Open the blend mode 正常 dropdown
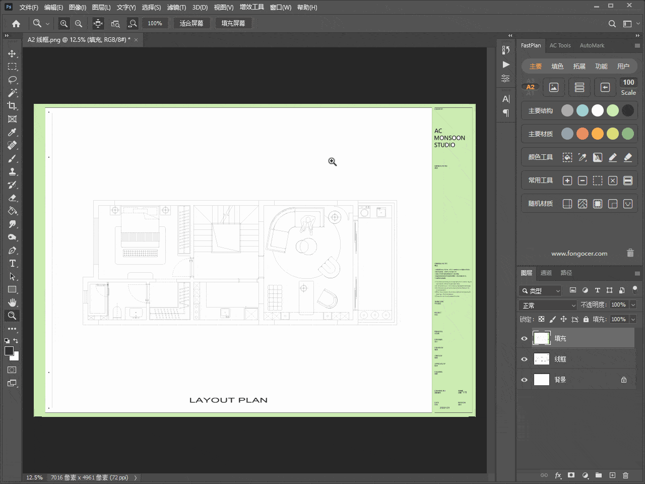The height and width of the screenshot is (484, 645). 547,306
